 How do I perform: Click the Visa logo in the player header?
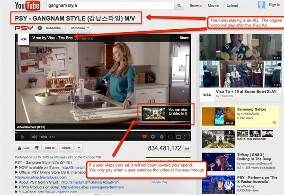[x=23, y=39]
